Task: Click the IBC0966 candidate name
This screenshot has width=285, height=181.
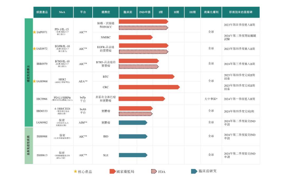Action: click(x=42, y=99)
